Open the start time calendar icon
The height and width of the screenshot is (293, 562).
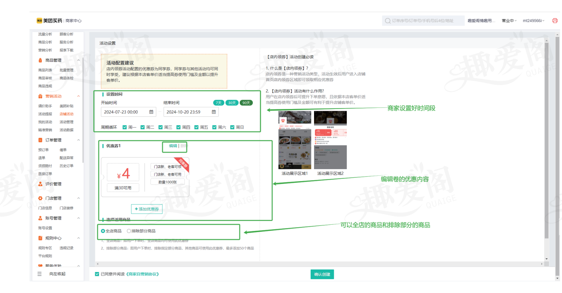coord(151,112)
